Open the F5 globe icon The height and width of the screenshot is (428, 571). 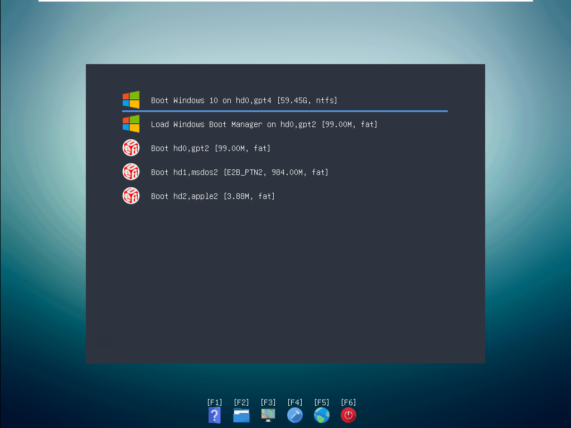tap(322, 415)
